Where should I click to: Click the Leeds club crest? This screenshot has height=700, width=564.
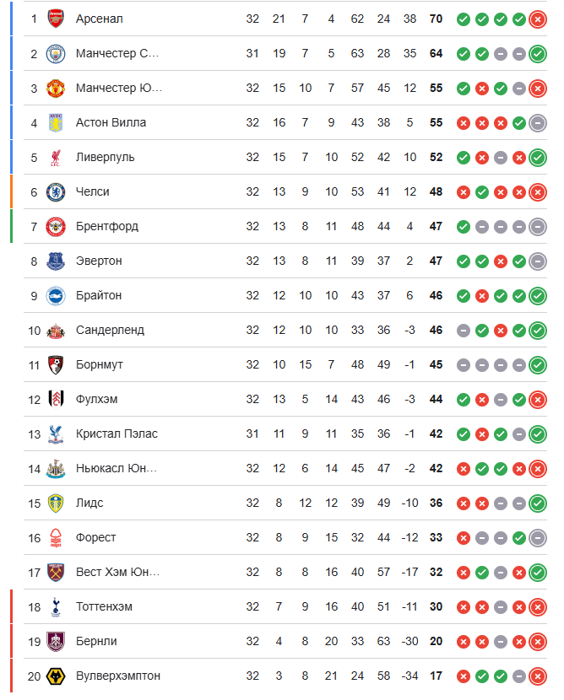click(x=56, y=503)
